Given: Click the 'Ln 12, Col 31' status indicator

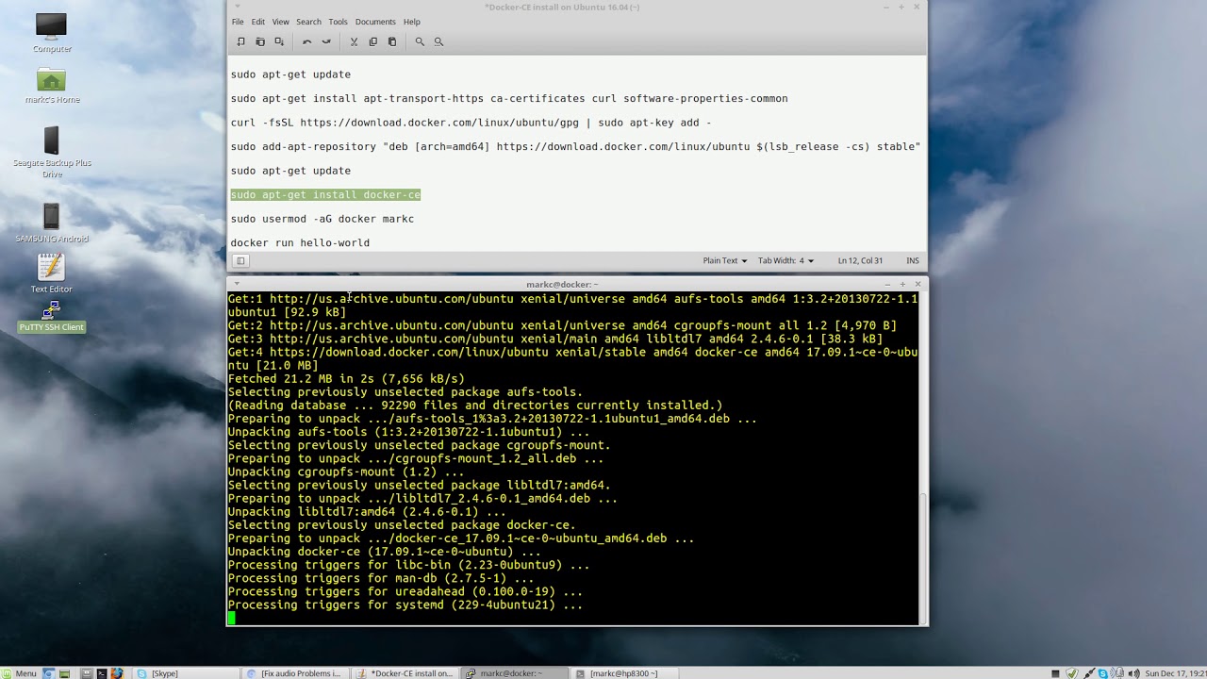Looking at the screenshot, I should coord(860,260).
